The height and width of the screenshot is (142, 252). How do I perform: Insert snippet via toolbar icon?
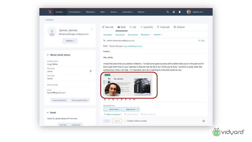(x=117, y=99)
